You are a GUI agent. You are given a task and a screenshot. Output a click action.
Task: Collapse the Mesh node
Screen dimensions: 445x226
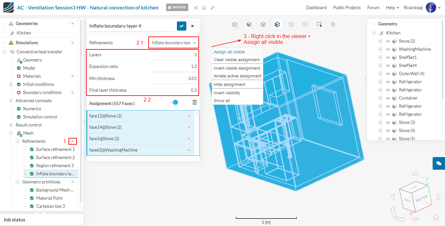click(11, 133)
